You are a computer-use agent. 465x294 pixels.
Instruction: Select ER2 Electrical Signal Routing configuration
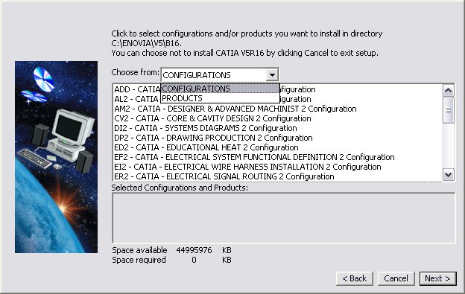224,176
